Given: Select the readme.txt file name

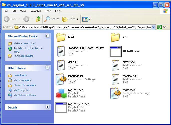Looking at the screenshot, I should (x=129, y=76).
